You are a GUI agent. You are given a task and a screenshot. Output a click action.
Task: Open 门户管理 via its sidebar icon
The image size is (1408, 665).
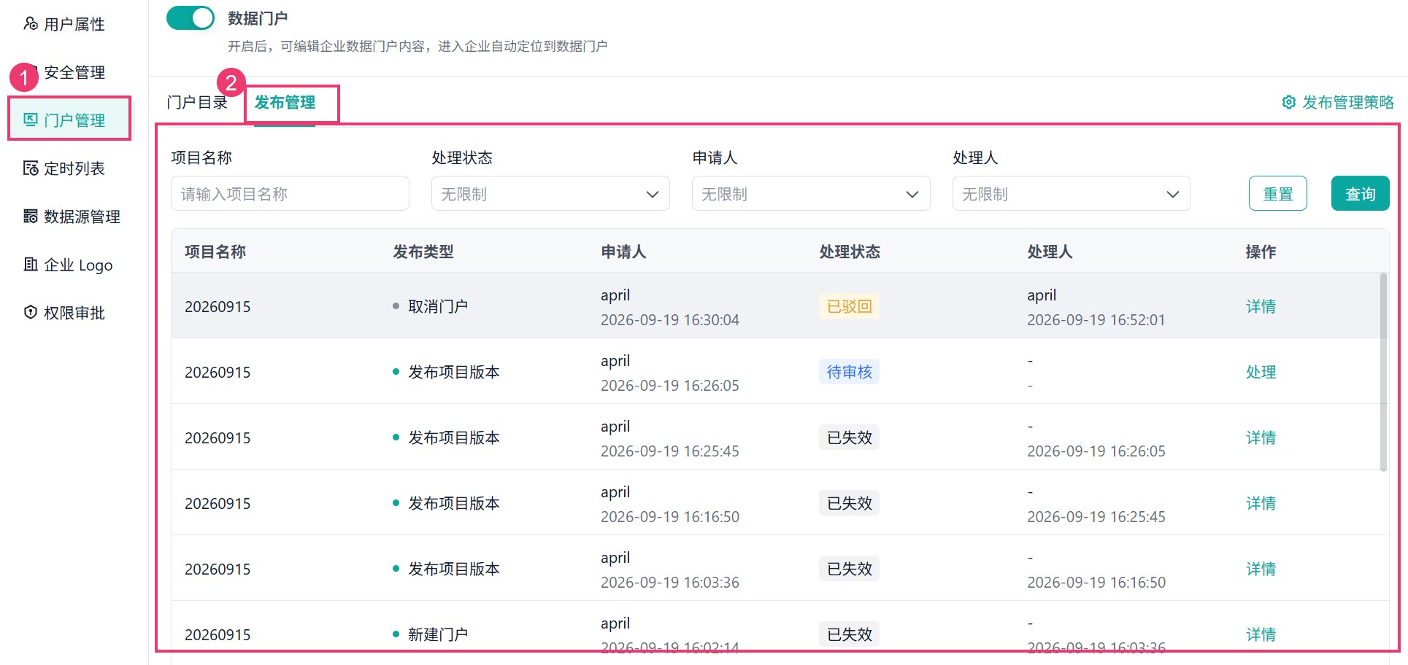click(31, 120)
